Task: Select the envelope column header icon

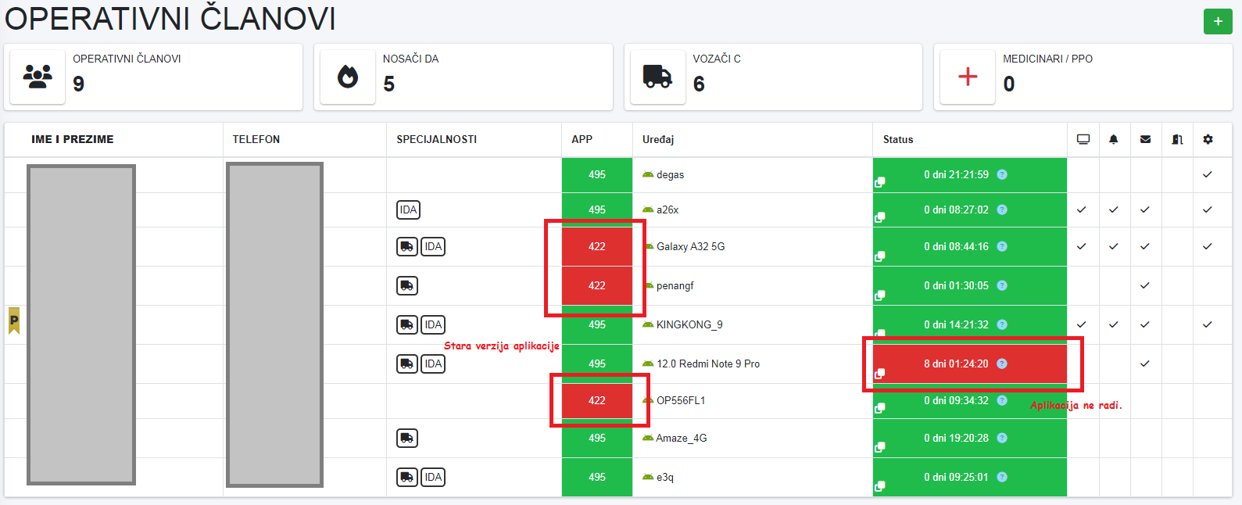Action: click(x=1145, y=140)
